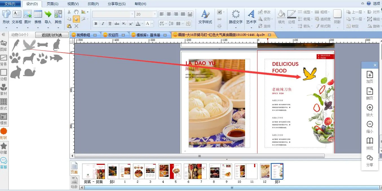The height and width of the screenshot is (191, 382).
Task: Toggle underline U formatting
Action: [x=110, y=23]
